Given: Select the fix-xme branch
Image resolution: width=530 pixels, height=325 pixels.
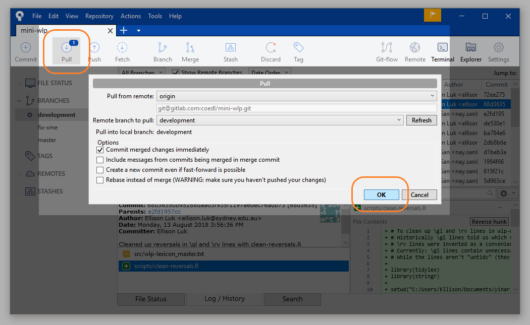Looking at the screenshot, I should (47, 127).
